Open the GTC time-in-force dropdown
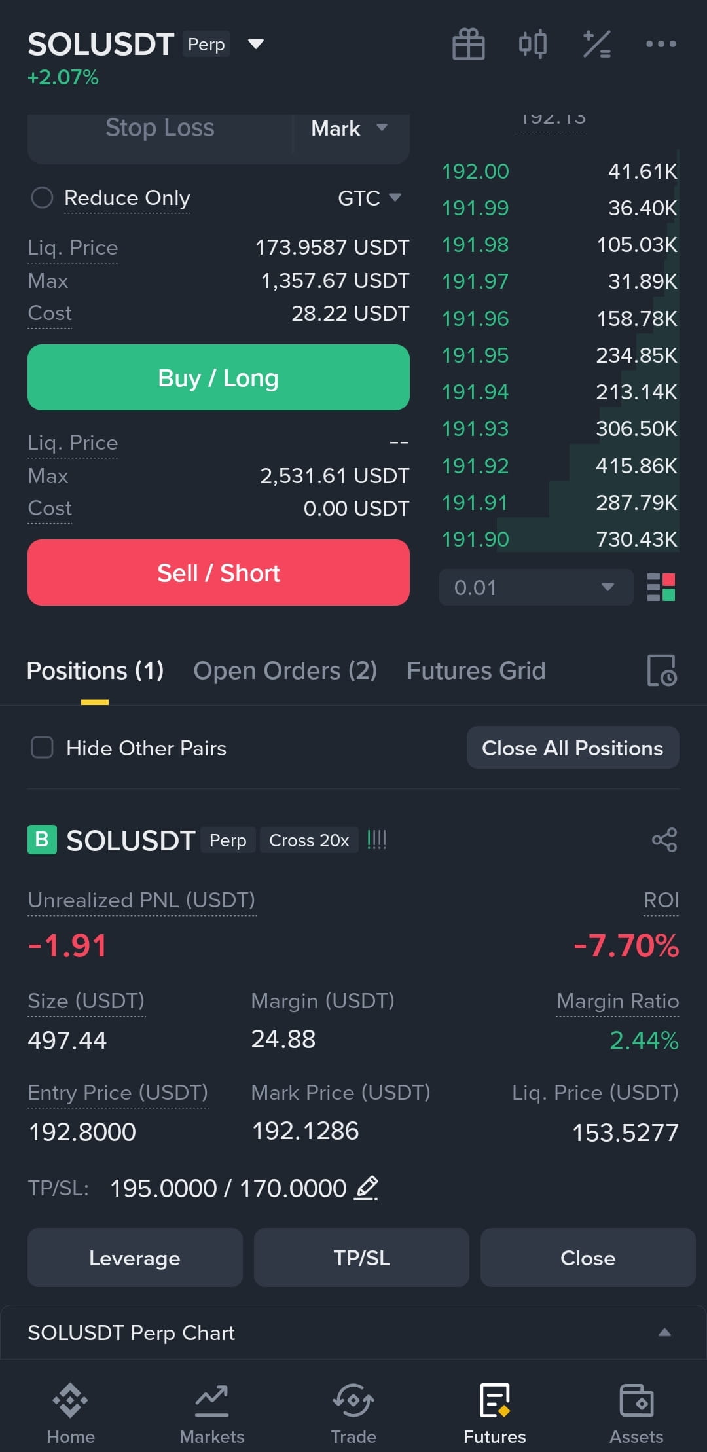This screenshot has width=707, height=1452. (370, 198)
